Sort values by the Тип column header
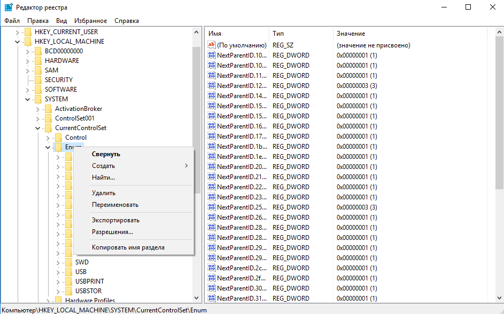Image resolution: width=504 pixels, height=314 pixels. (278, 34)
